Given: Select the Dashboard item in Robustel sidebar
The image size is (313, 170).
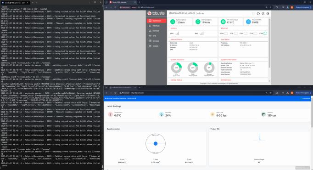Looking at the screenshot, I should pos(156,21).
